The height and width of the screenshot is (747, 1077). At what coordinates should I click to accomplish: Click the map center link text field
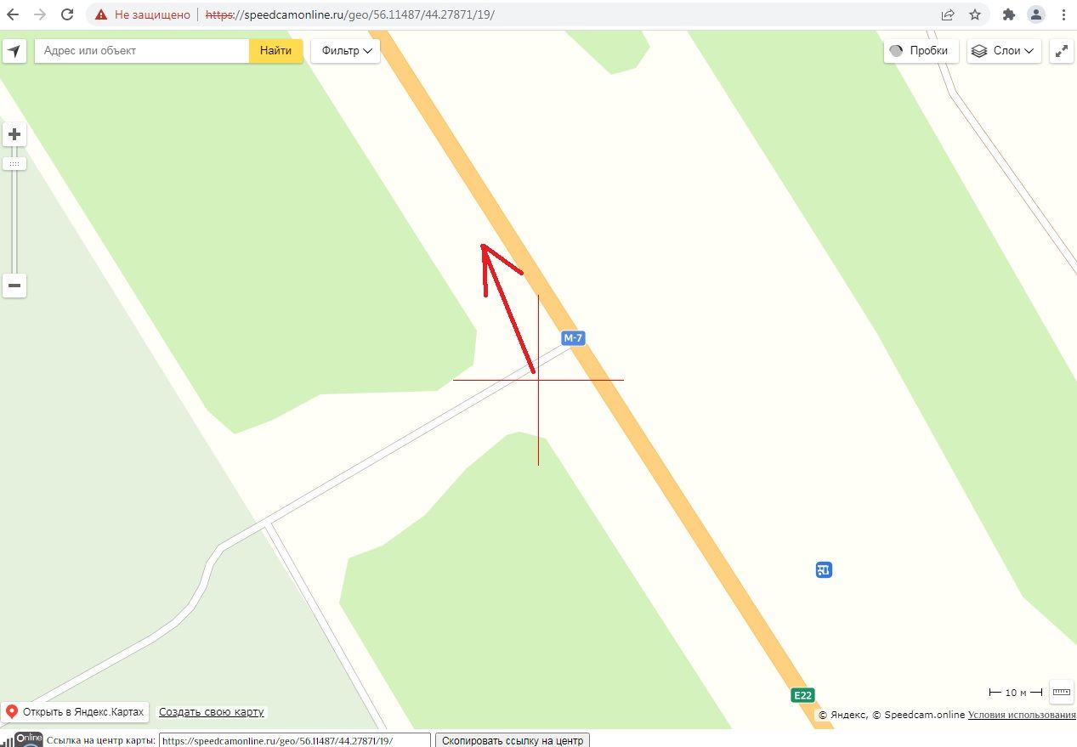point(295,740)
